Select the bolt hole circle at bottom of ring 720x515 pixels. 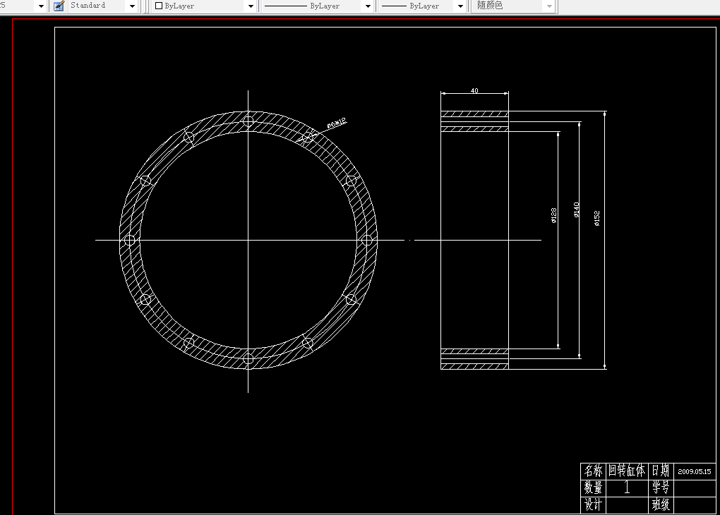[248, 358]
